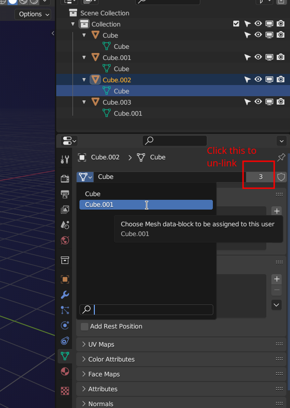Image resolution: width=290 pixels, height=408 pixels.
Task: Collapse the Cube.003 object in outliner
Action: [84, 102]
